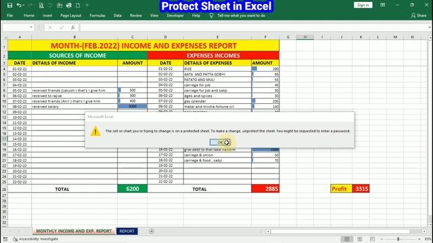
Task: Select the MONTHLY INCOME AND EXP. REPORT sheet tab
Action: tap(74, 231)
